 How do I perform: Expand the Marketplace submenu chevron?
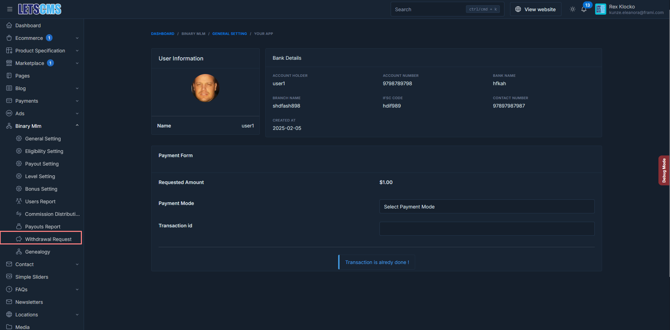pyautogui.click(x=77, y=63)
